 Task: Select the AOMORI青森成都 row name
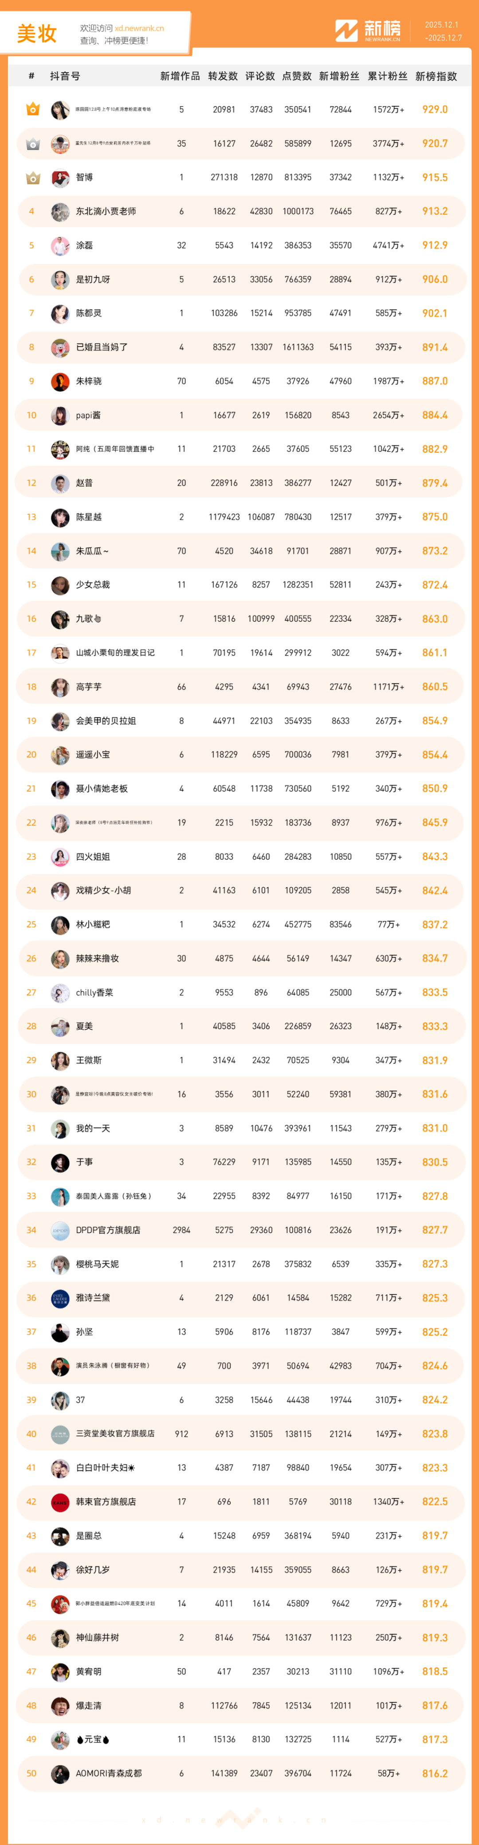pyautogui.click(x=109, y=1773)
